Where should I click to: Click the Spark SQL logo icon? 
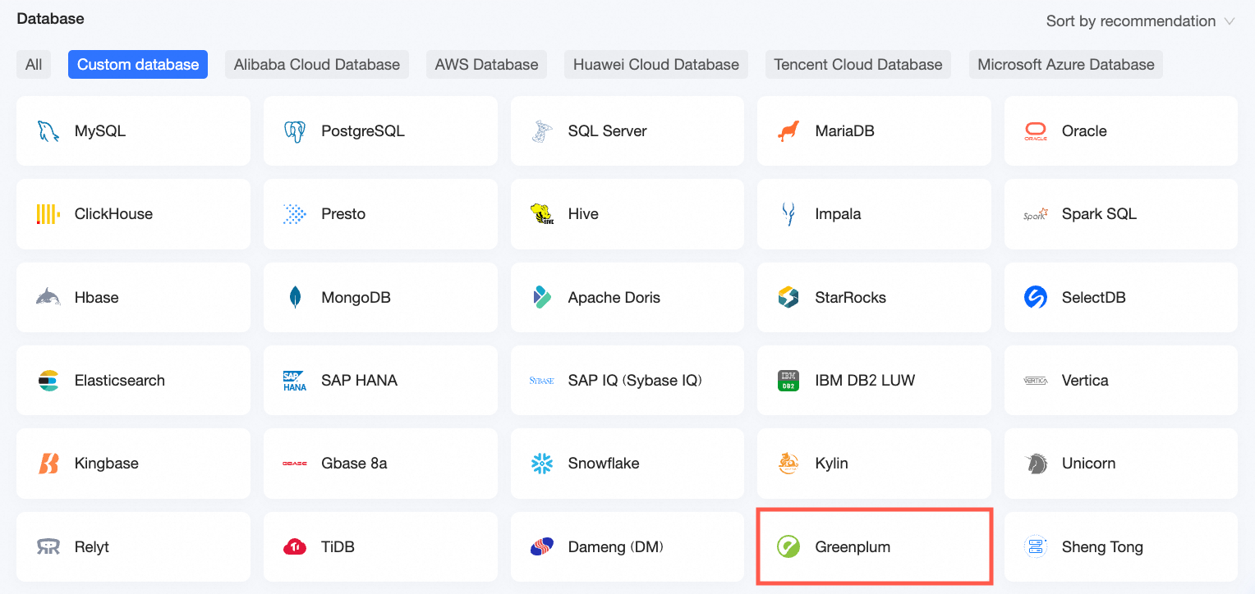[x=1036, y=214]
